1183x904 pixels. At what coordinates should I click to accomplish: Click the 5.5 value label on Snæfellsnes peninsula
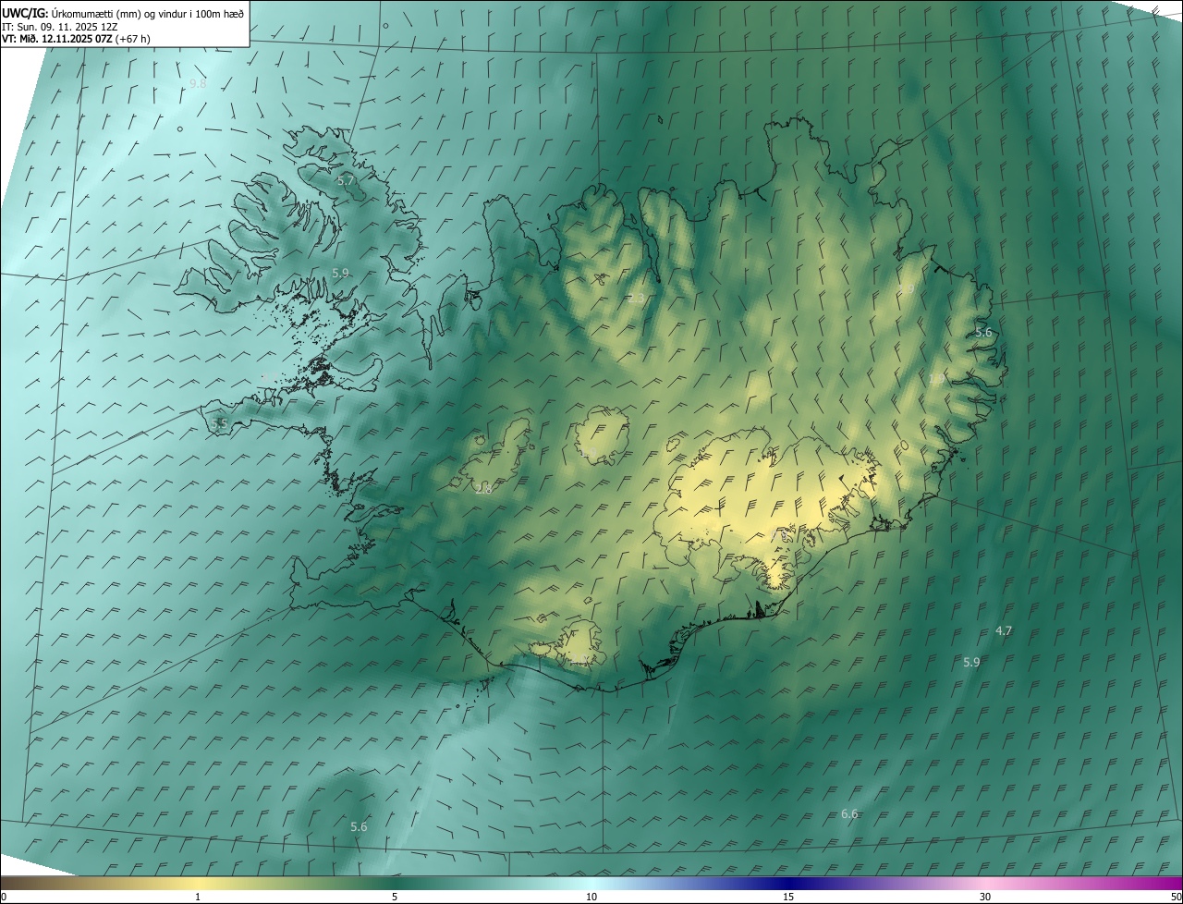pos(219,423)
